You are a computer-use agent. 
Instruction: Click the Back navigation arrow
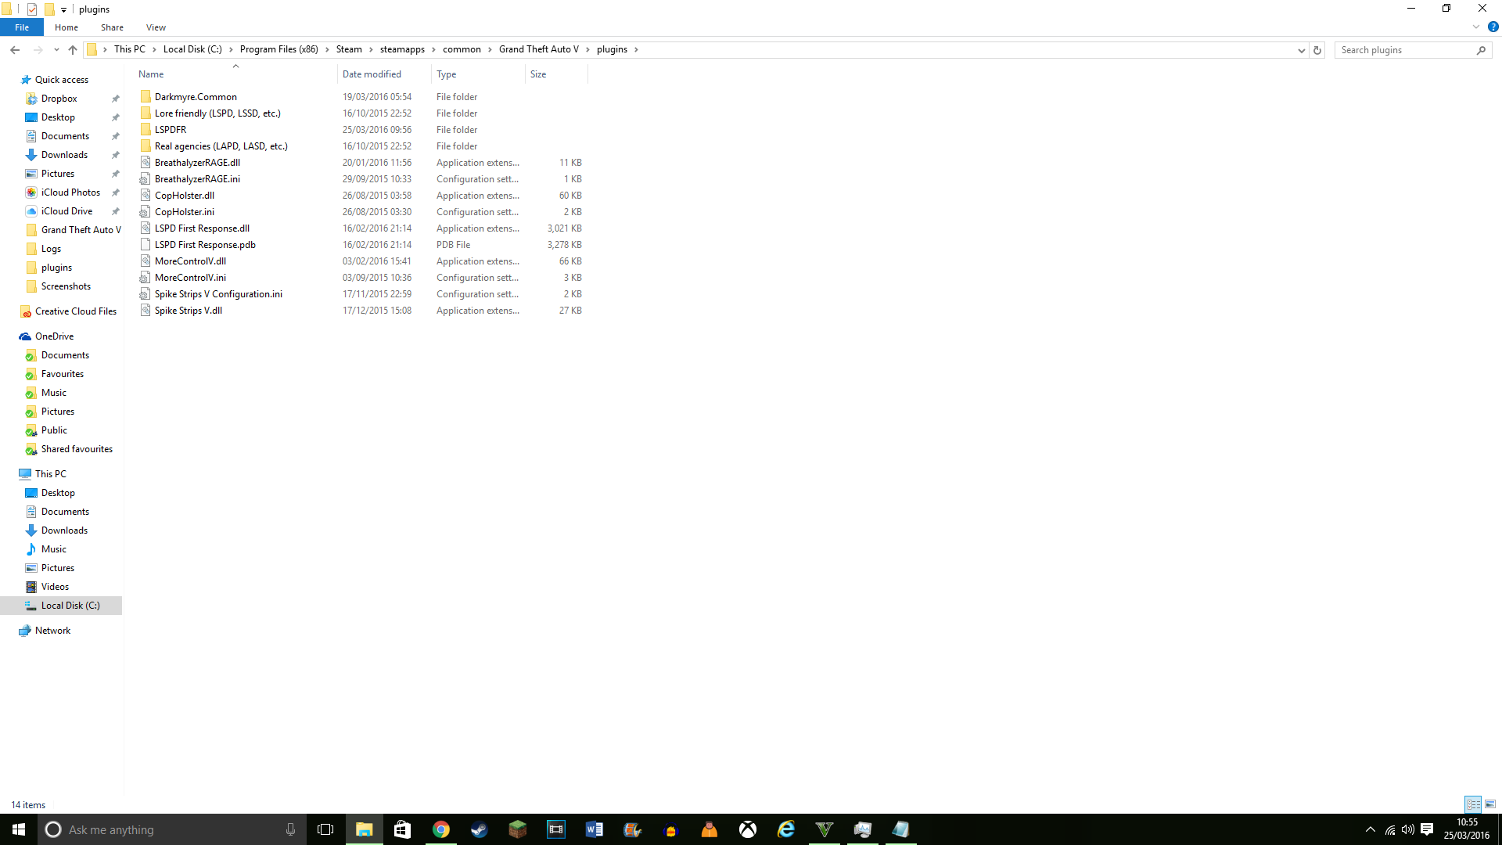click(x=15, y=49)
